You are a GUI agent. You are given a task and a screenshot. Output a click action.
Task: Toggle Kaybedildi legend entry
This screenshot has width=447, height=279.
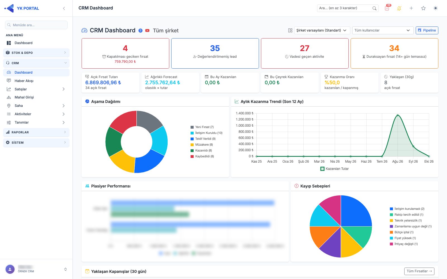coord(202,156)
